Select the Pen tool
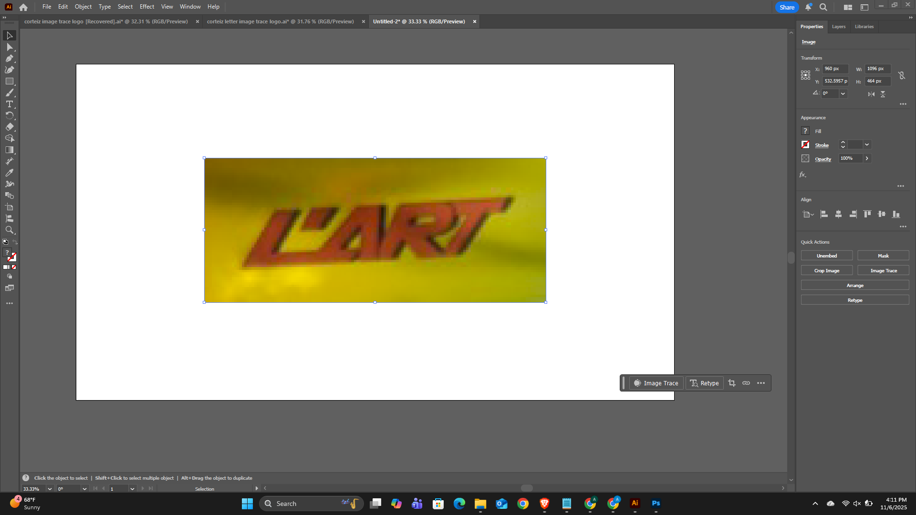Screen dimensions: 916x515 point(9,59)
